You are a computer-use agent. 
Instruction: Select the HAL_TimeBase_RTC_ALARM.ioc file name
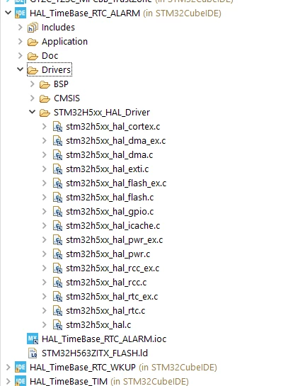[104, 339]
